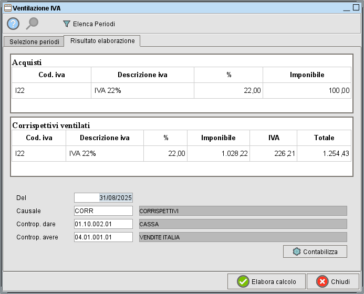Viewport: 364px width, 294px height.
Task: Click the % header in Corrispettivi ventilati
Action: [x=165, y=138]
